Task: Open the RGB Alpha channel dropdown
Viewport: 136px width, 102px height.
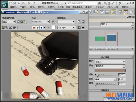Action: [x=66, y=28]
